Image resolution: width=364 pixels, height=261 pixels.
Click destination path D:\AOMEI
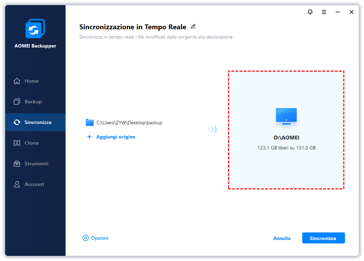(286, 138)
